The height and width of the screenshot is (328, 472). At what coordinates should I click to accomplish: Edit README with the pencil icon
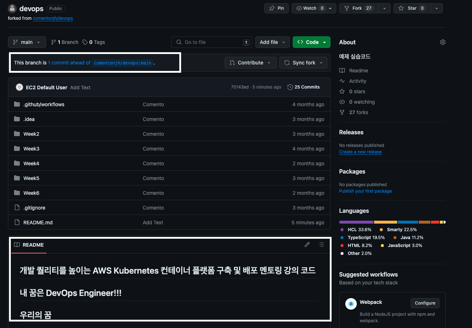point(307,245)
